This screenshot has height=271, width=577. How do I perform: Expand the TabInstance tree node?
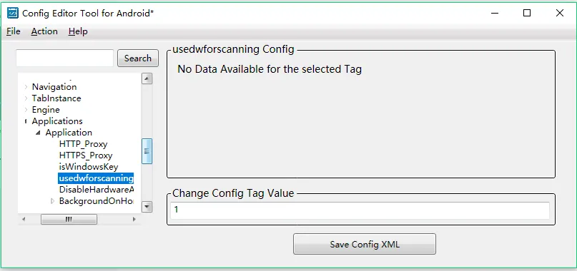point(26,98)
